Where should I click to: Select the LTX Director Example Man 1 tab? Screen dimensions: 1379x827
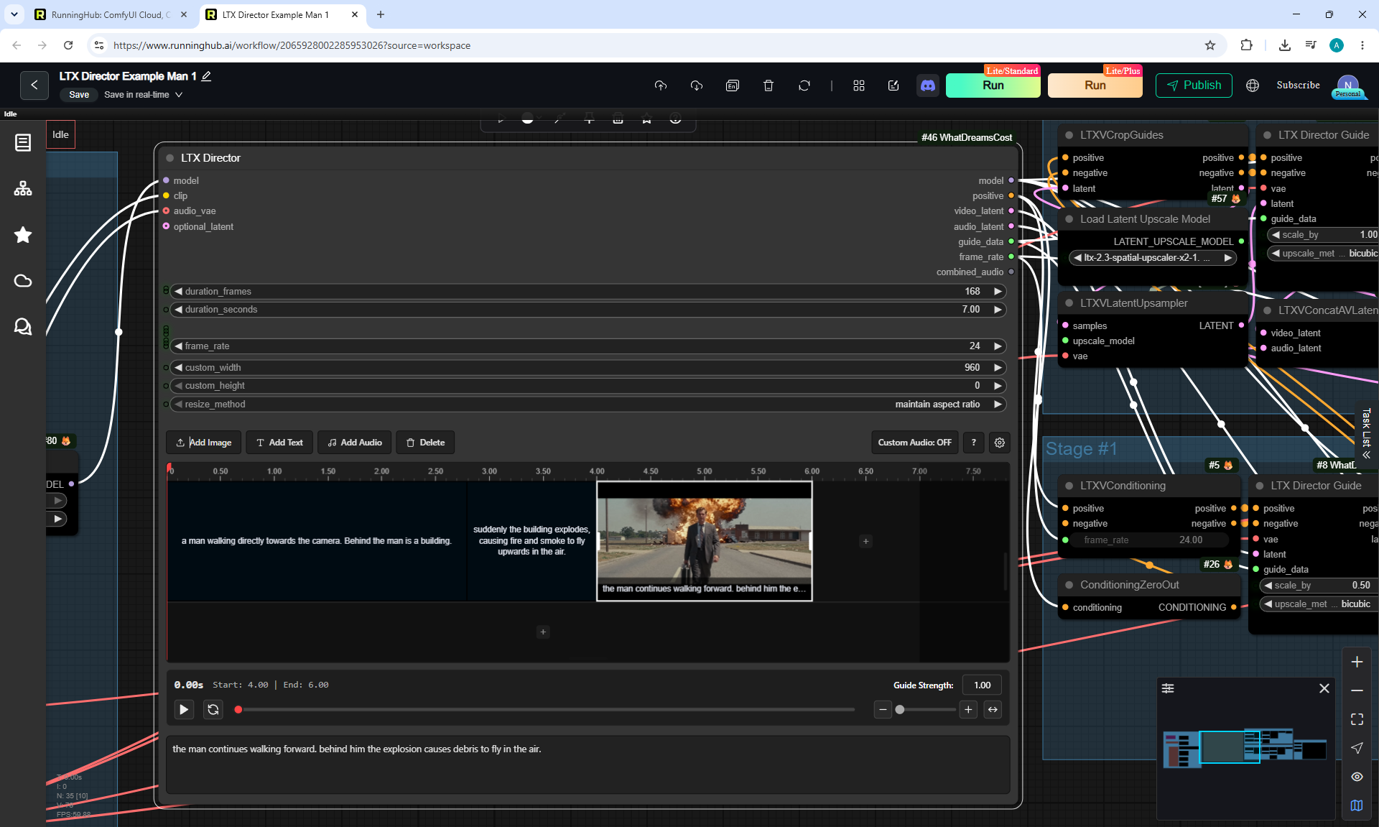click(x=282, y=14)
